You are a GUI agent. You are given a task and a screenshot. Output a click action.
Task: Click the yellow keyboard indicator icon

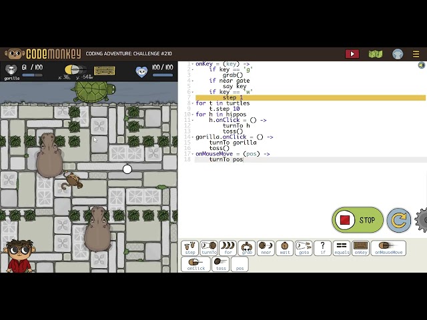[x=105, y=71]
